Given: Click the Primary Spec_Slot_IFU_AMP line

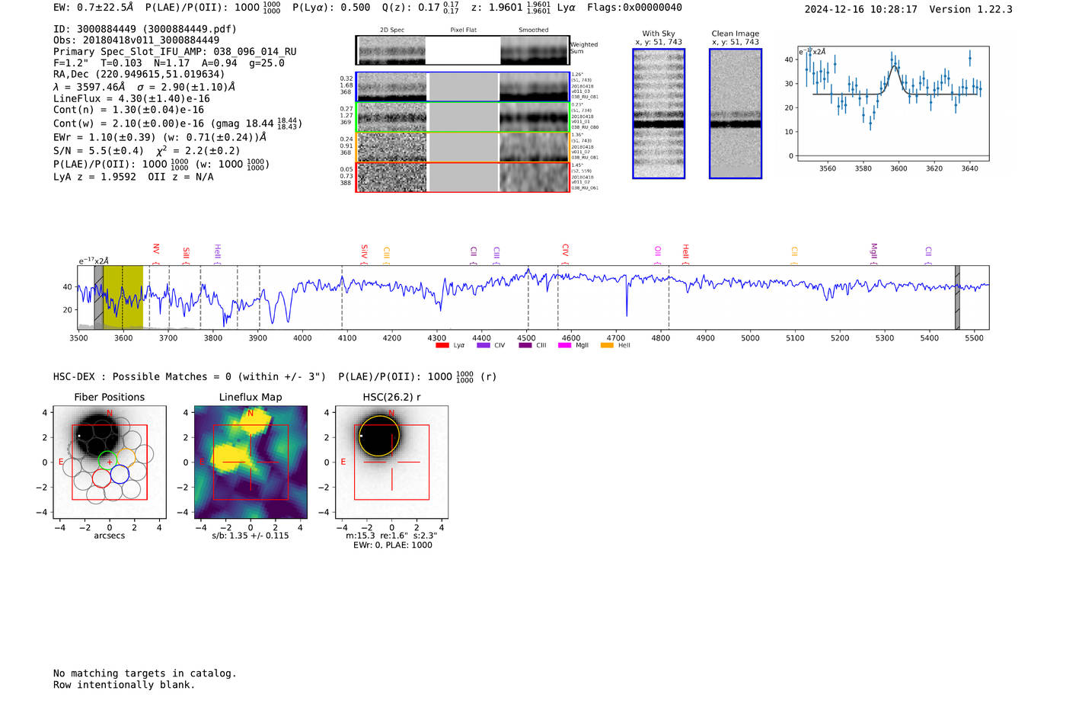Looking at the screenshot, I should (175, 52).
